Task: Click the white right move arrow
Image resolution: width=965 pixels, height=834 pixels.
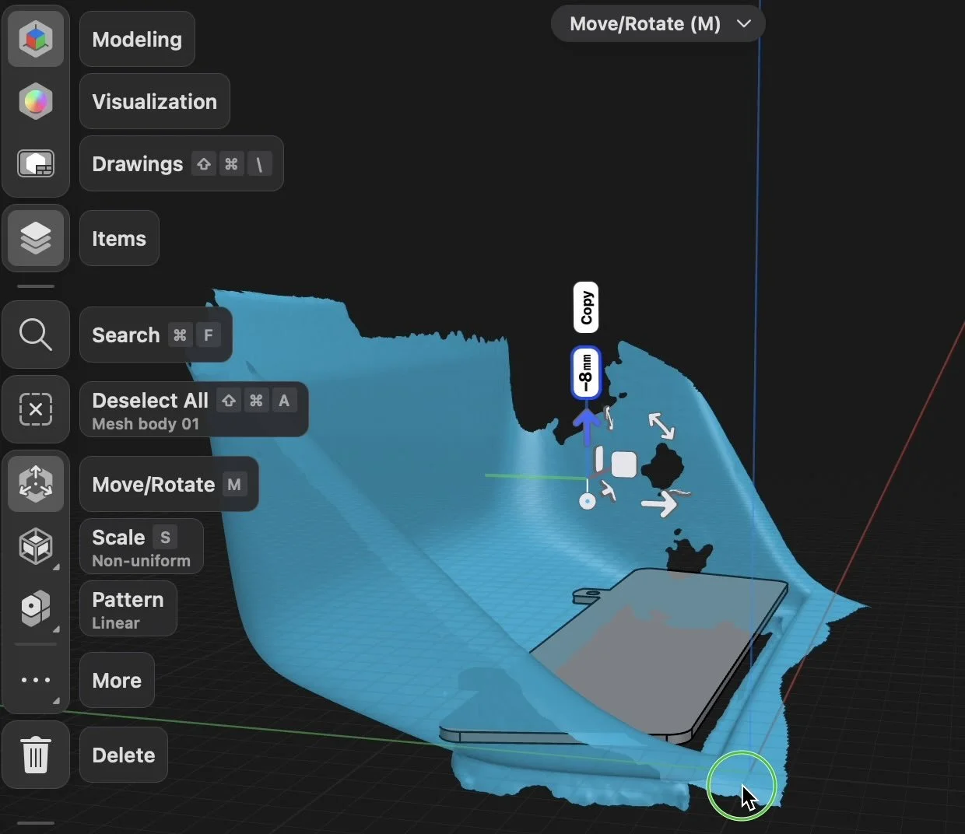Action: (x=659, y=505)
